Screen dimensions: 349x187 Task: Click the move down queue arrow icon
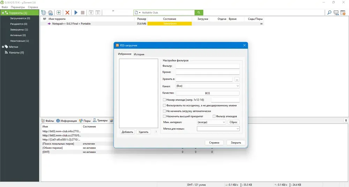tap(98, 13)
